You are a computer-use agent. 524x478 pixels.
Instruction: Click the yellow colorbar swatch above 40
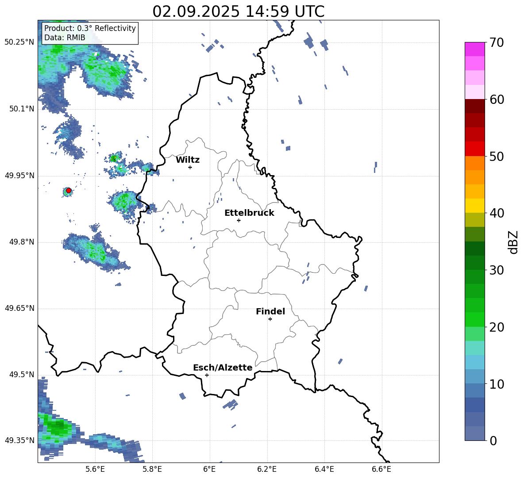tap(474, 206)
